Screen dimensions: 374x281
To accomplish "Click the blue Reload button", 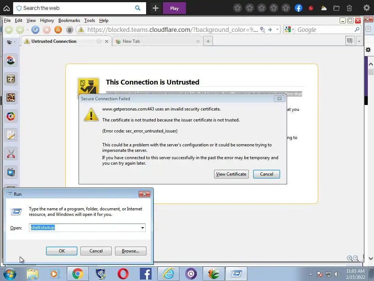I will tap(35, 30).
